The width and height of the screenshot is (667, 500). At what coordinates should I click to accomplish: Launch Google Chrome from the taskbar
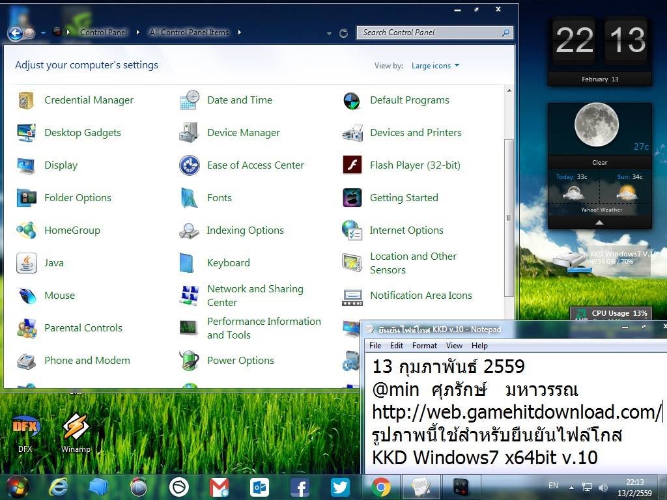(380, 487)
